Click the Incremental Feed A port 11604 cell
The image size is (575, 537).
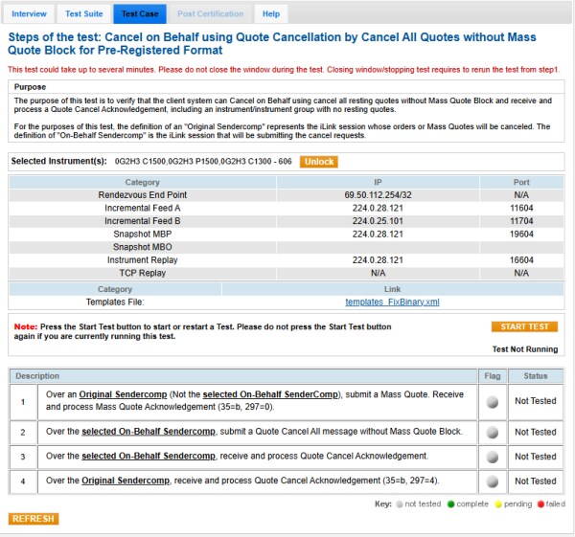pos(520,207)
